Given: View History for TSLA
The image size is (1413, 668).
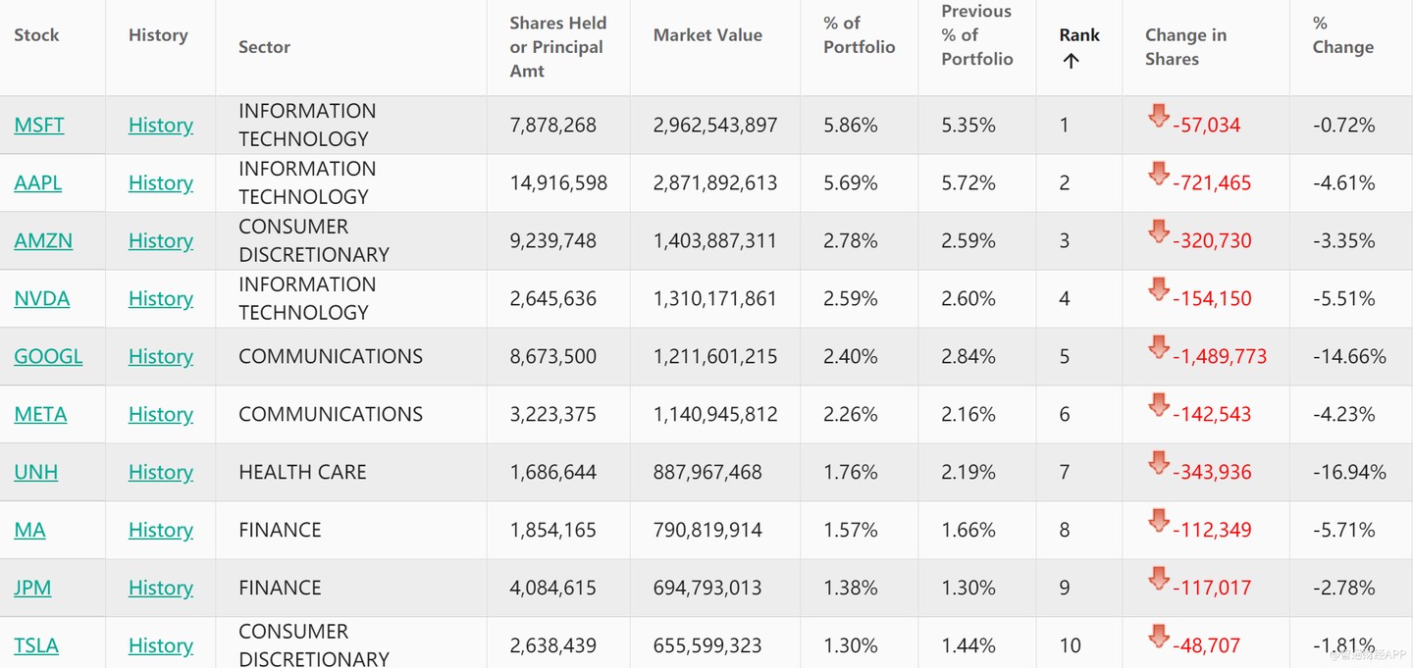Looking at the screenshot, I should click(161, 646).
